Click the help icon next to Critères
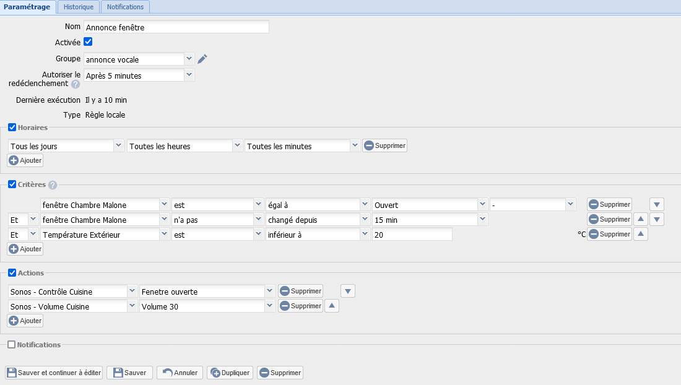 (x=53, y=184)
